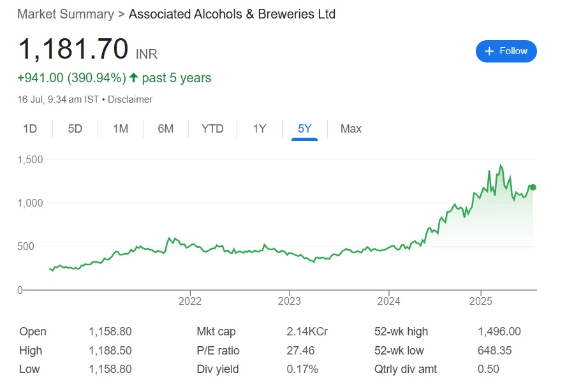Select the 6M time range
The width and height of the screenshot is (567, 387).
point(166,129)
